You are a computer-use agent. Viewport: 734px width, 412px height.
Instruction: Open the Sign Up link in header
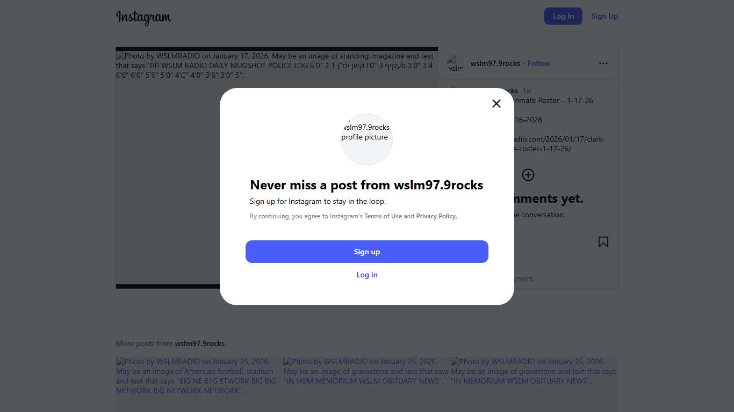[x=605, y=16]
